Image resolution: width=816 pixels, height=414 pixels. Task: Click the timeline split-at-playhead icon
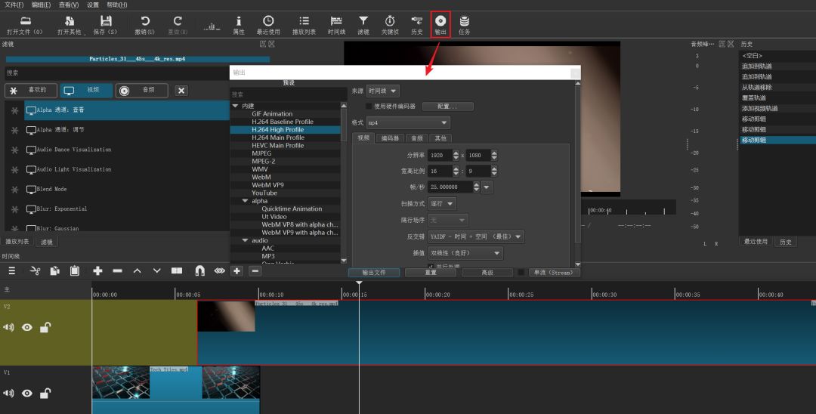point(177,270)
